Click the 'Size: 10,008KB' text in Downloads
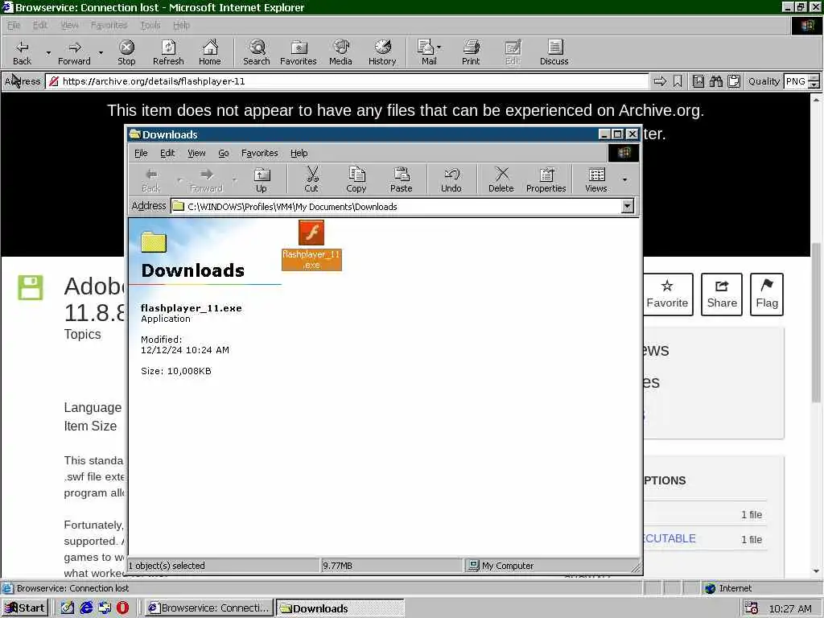The height and width of the screenshot is (618, 824). click(176, 371)
